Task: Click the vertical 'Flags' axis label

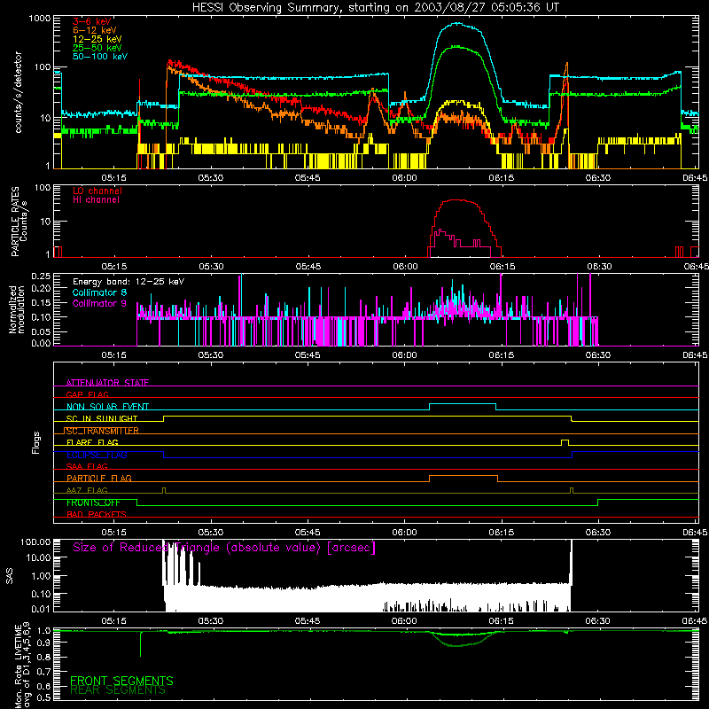Action: click(35, 442)
